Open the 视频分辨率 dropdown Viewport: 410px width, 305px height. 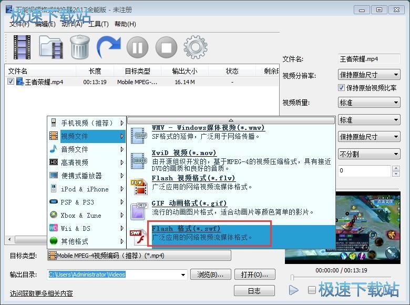point(369,75)
